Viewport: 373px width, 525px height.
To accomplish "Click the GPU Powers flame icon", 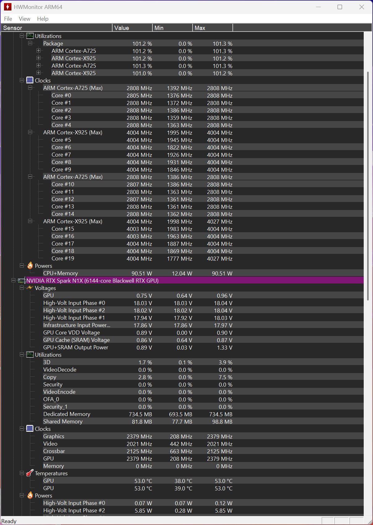I will (x=30, y=495).
